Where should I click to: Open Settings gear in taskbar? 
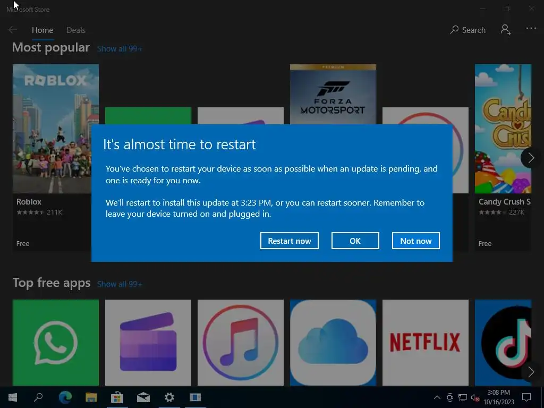pyautogui.click(x=169, y=397)
